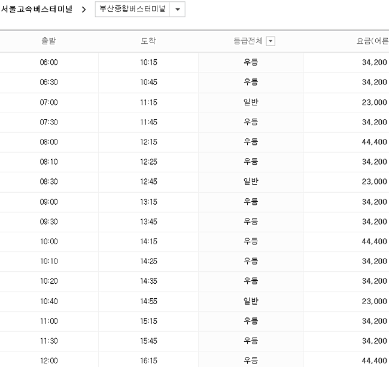
Task: Click the 44,400 fare in the 10:00 row
Action: (x=375, y=241)
